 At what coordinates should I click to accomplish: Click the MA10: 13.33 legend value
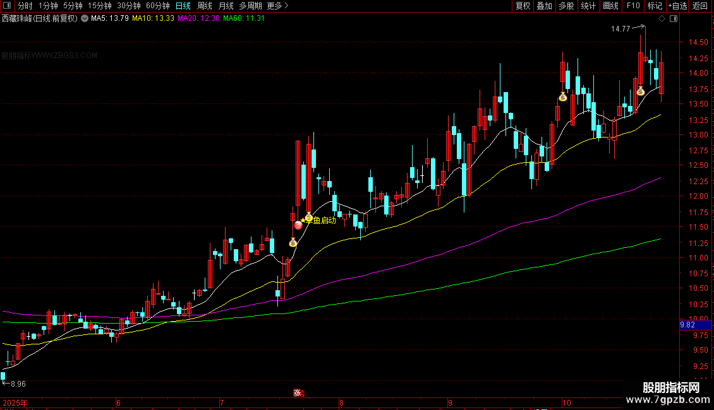click(153, 19)
